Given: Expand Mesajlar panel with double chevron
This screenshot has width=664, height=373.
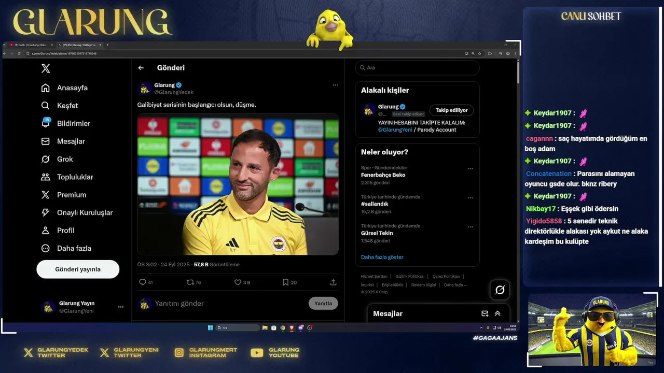Looking at the screenshot, I should (x=497, y=313).
